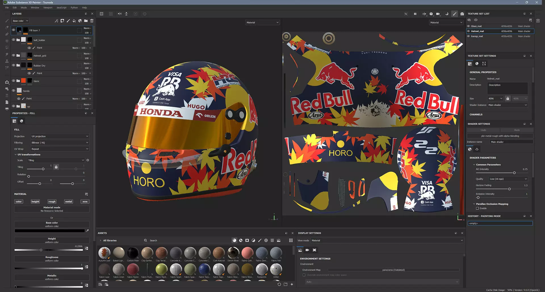This screenshot has height=292, width=545.
Task: Toggle the rough material channel button
Action: (x=52, y=202)
